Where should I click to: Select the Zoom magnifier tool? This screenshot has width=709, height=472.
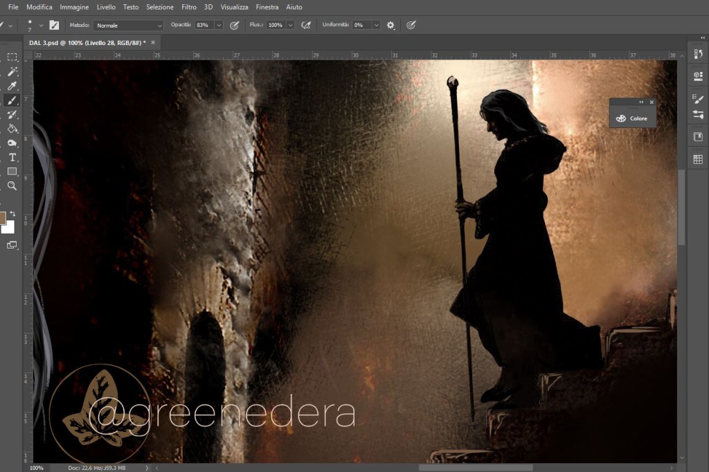point(12,185)
